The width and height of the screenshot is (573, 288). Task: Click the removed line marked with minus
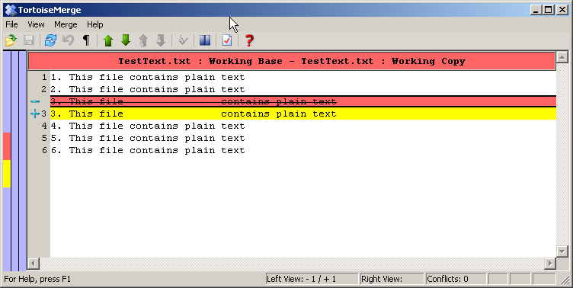(x=303, y=101)
